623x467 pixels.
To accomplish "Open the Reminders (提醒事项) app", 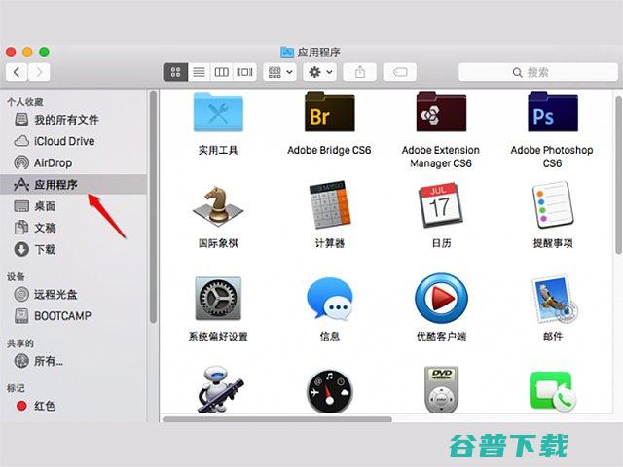I will (552, 207).
